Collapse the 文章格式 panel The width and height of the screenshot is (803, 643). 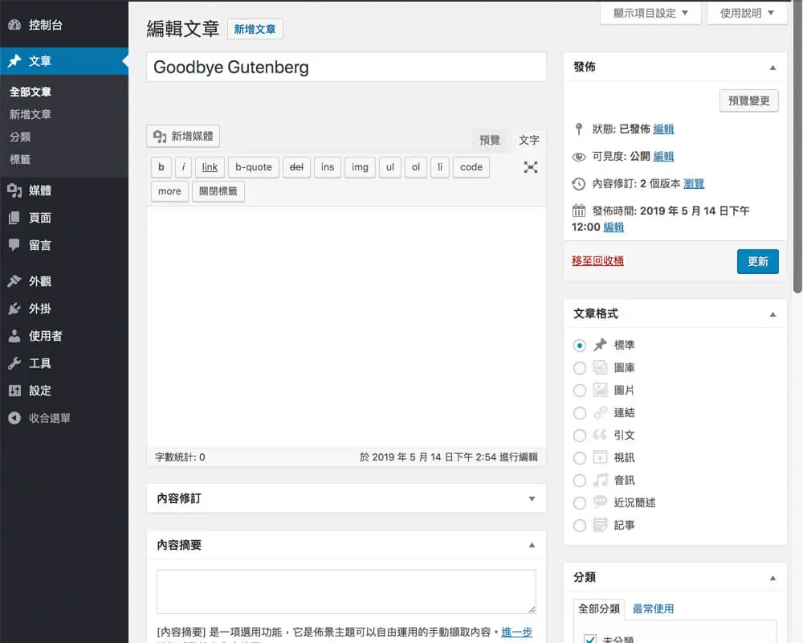pos(772,314)
